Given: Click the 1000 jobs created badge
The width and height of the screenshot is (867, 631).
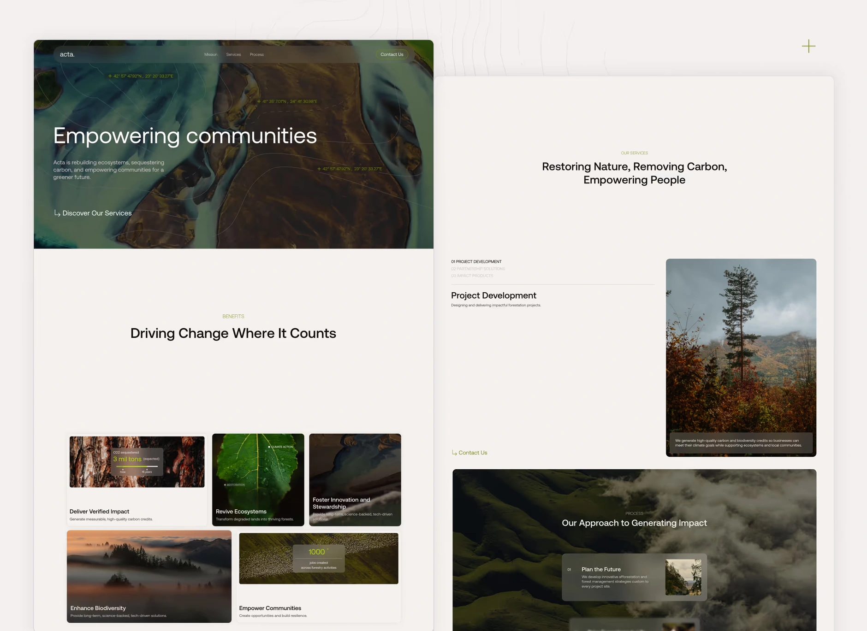Looking at the screenshot, I should point(319,558).
